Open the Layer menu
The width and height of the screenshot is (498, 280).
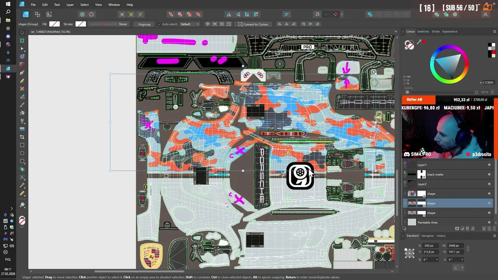click(70, 5)
